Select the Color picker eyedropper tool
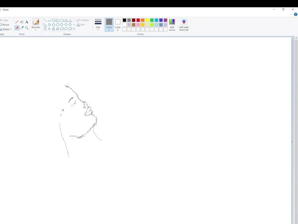 22,28
